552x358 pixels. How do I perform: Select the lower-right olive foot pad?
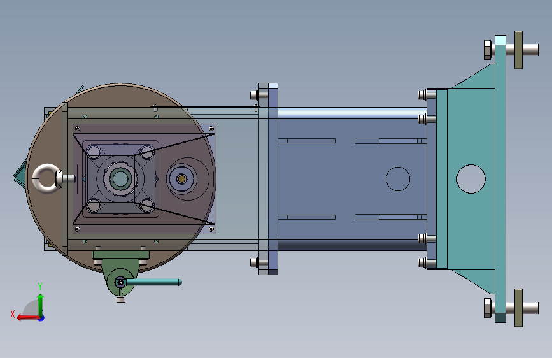pyautogui.click(x=518, y=308)
